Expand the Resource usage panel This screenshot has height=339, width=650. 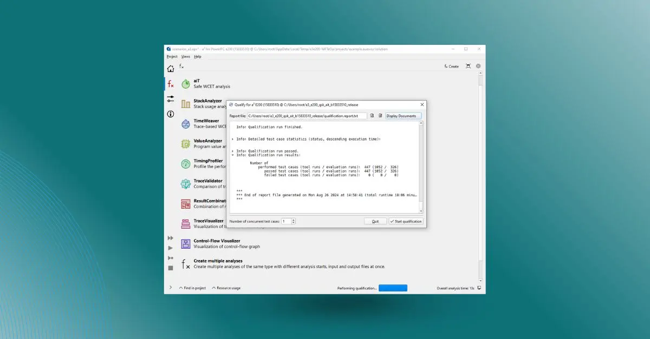pos(226,288)
